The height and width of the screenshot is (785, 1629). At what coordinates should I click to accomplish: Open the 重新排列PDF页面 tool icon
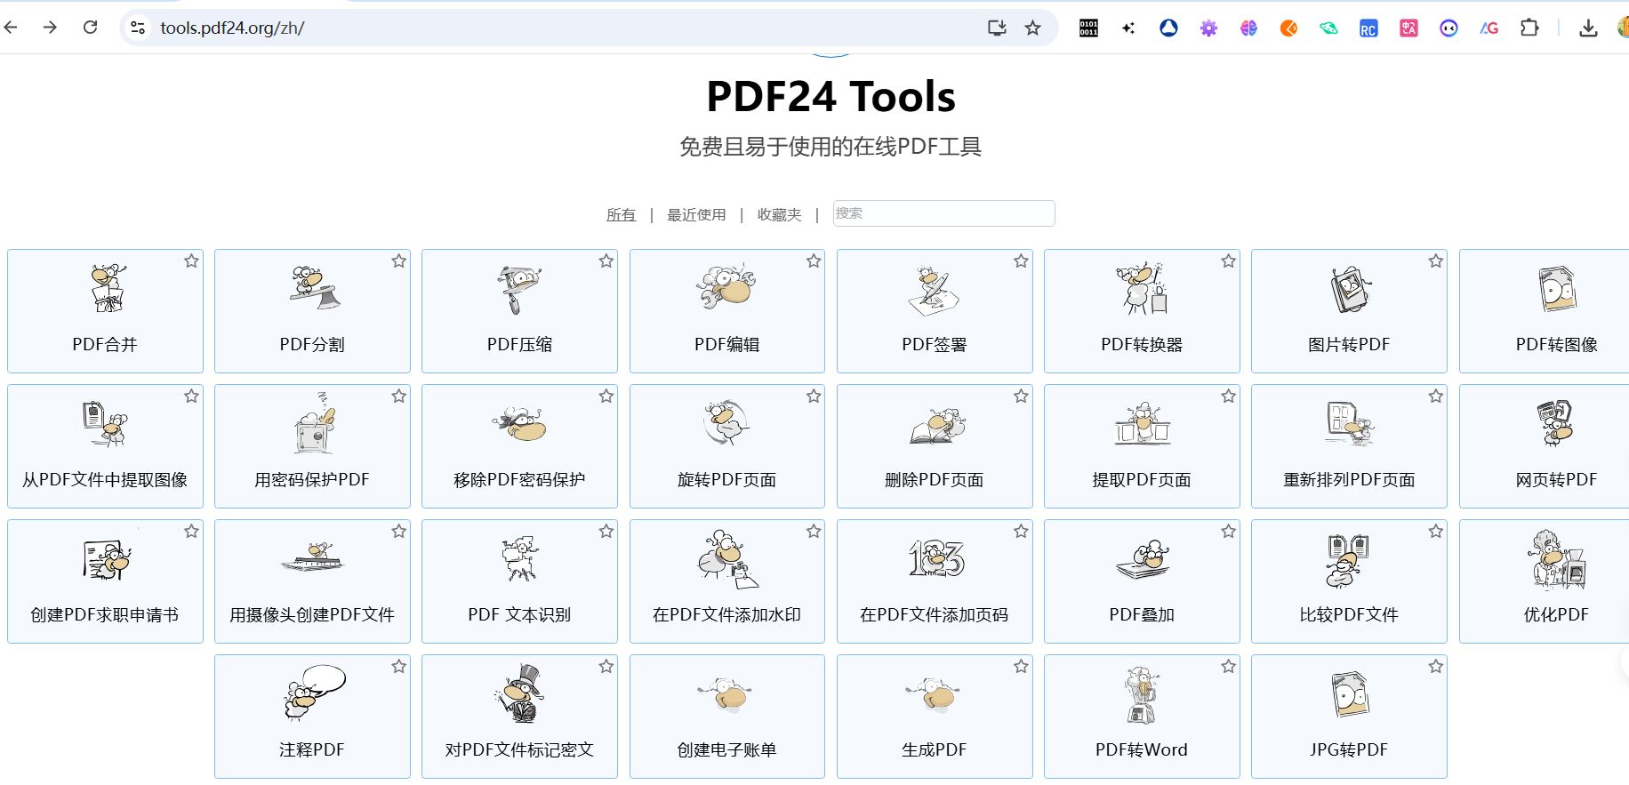1349,423
